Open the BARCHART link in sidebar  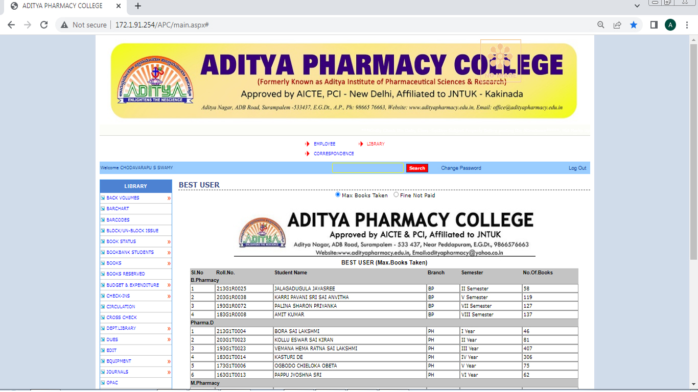(118, 209)
